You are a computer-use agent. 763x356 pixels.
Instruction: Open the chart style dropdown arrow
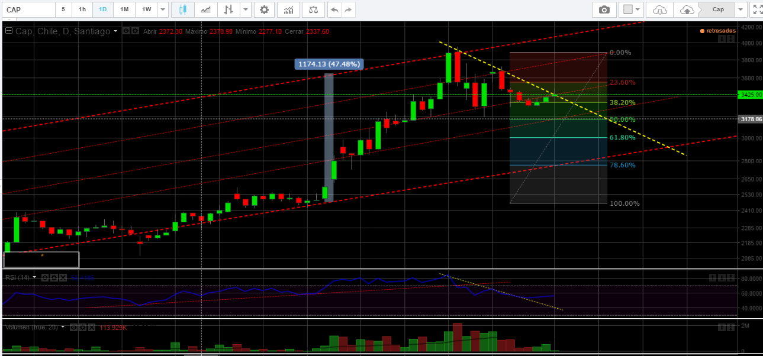pyautogui.click(x=245, y=9)
